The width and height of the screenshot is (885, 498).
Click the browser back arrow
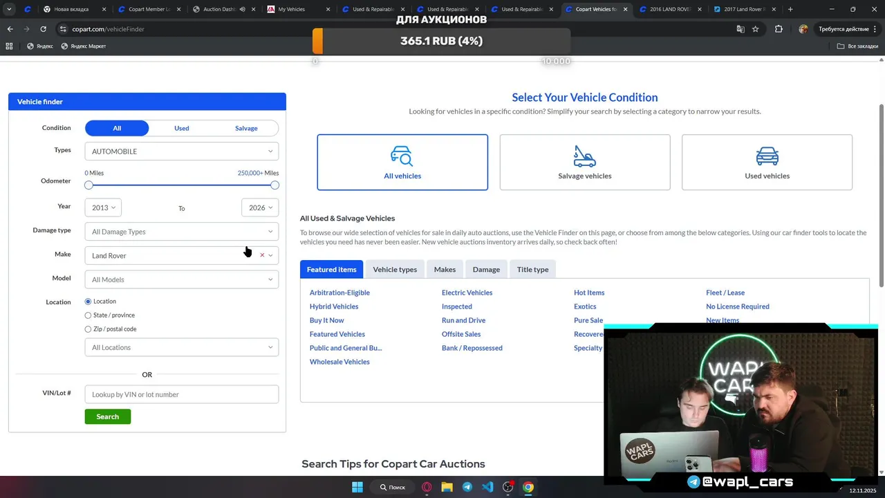point(10,29)
